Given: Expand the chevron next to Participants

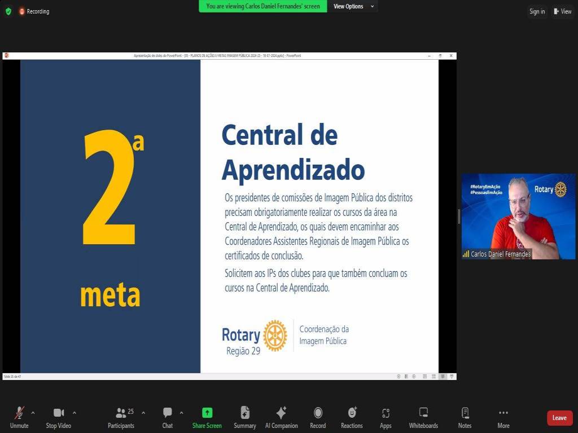Looking at the screenshot, I should (x=143, y=413).
